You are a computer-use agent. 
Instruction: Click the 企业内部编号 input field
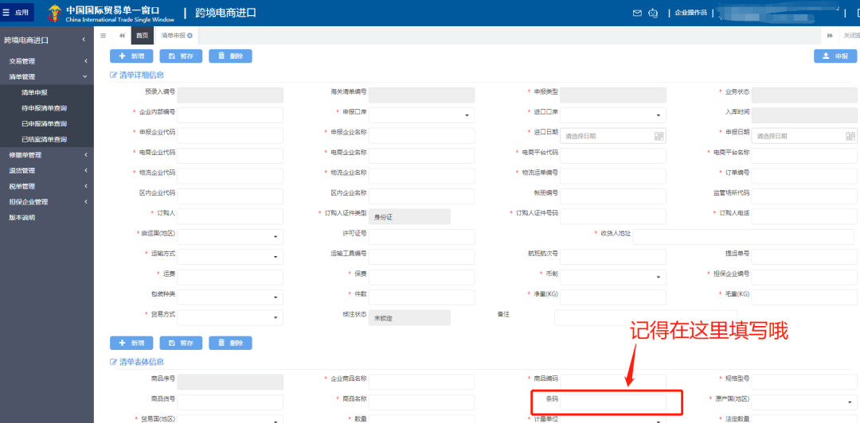(x=230, y=115)
